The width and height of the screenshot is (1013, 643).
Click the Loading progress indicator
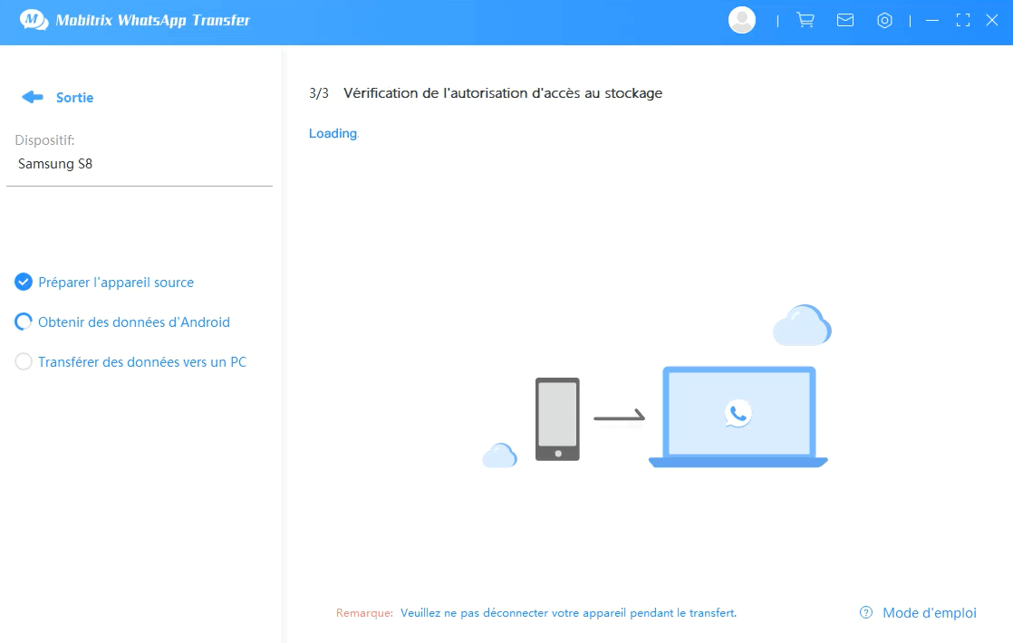pos(332,133)
